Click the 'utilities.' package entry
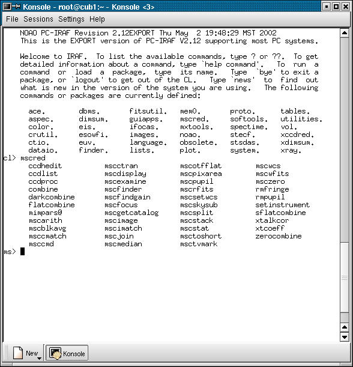353x367 pixels. point(301,119)
